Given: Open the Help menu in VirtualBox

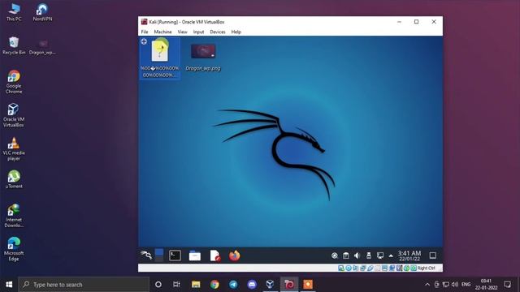Looking at the screenshot, I should coord(236,32).
